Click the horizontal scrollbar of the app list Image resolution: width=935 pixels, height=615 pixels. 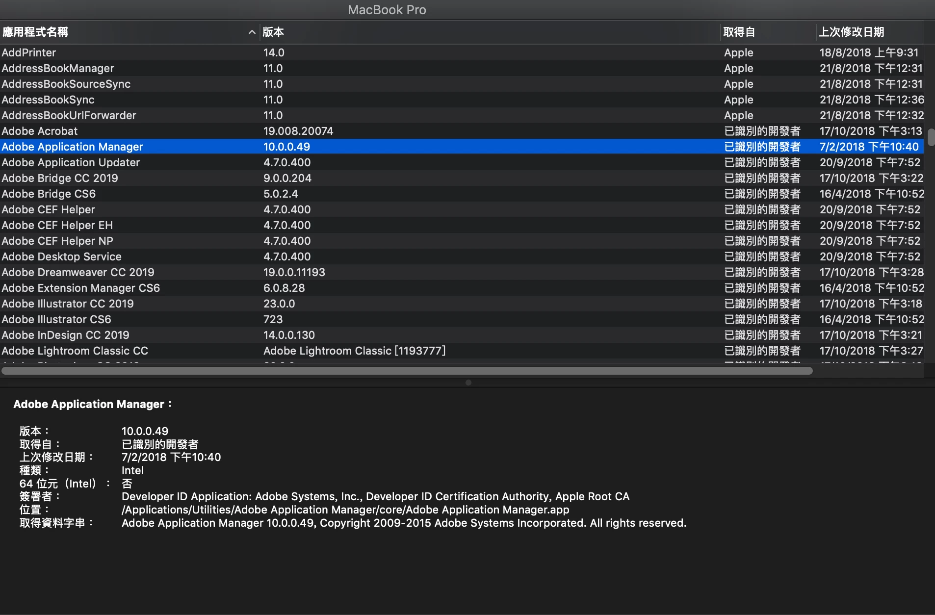407,371
